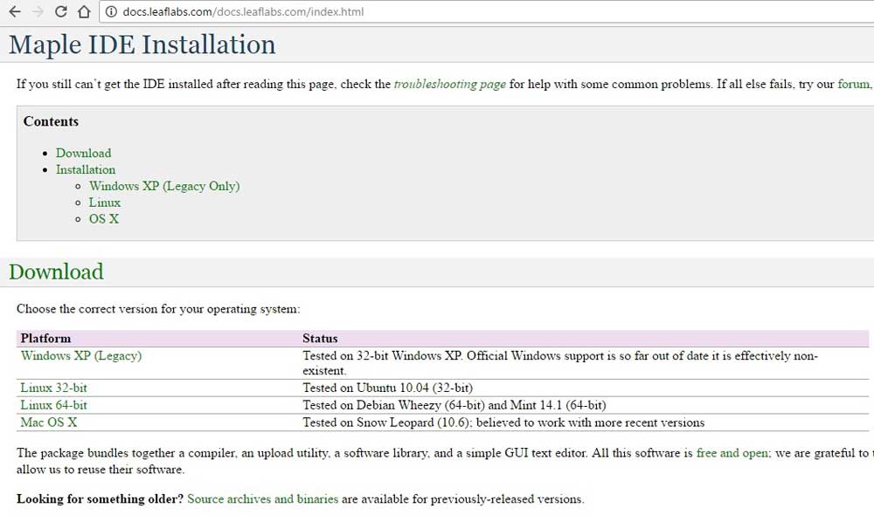Click 'Looking for something older?' text
The image size is (874, 522).
pyautogui.click(x=100, y=498)
